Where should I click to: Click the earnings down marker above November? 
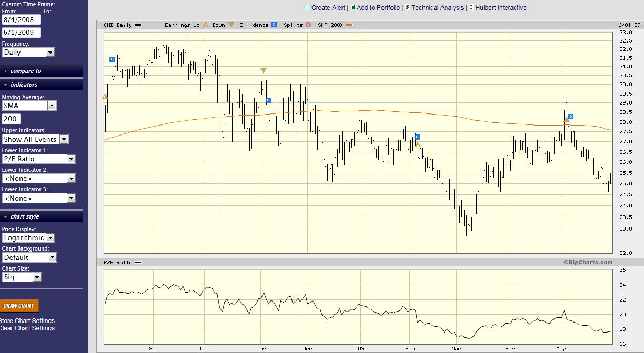tap(264, 70)
